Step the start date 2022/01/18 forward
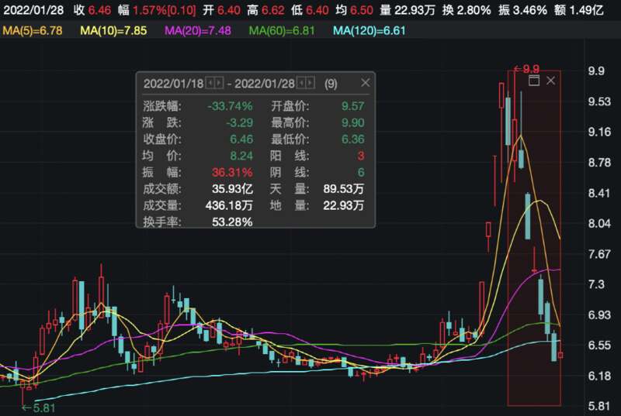The height and width of the screenshot is (416, 621). [x=220, y=84]
